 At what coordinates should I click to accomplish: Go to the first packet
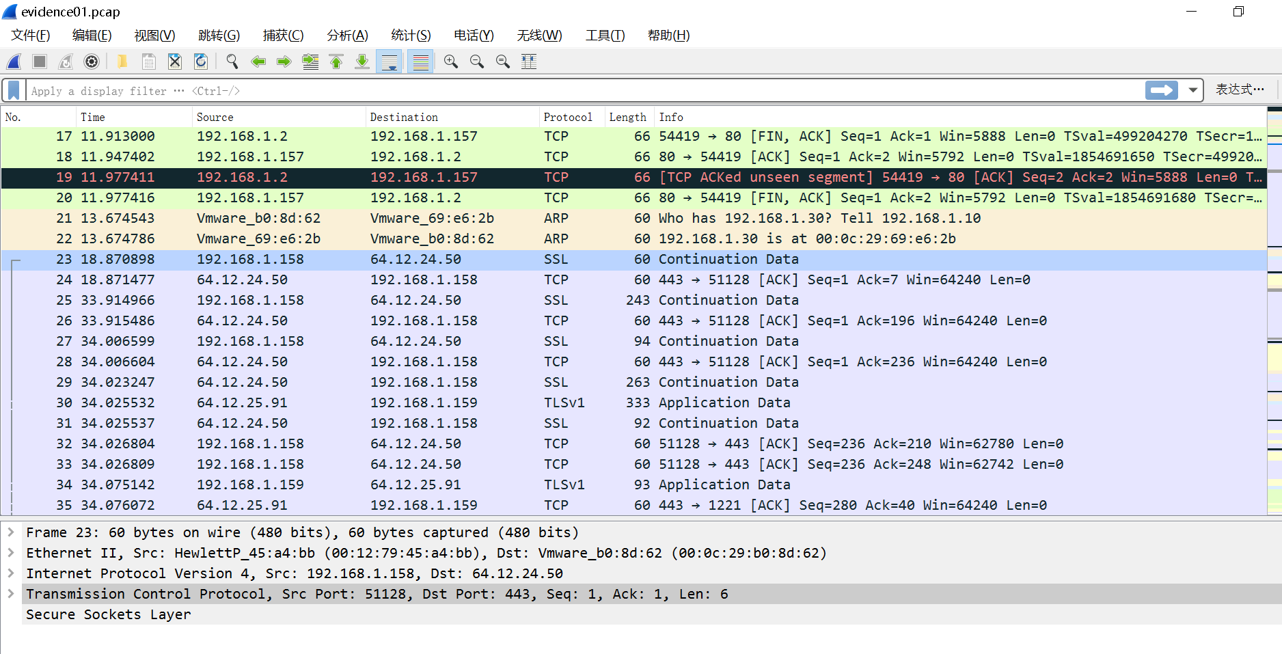coord(336,62)
